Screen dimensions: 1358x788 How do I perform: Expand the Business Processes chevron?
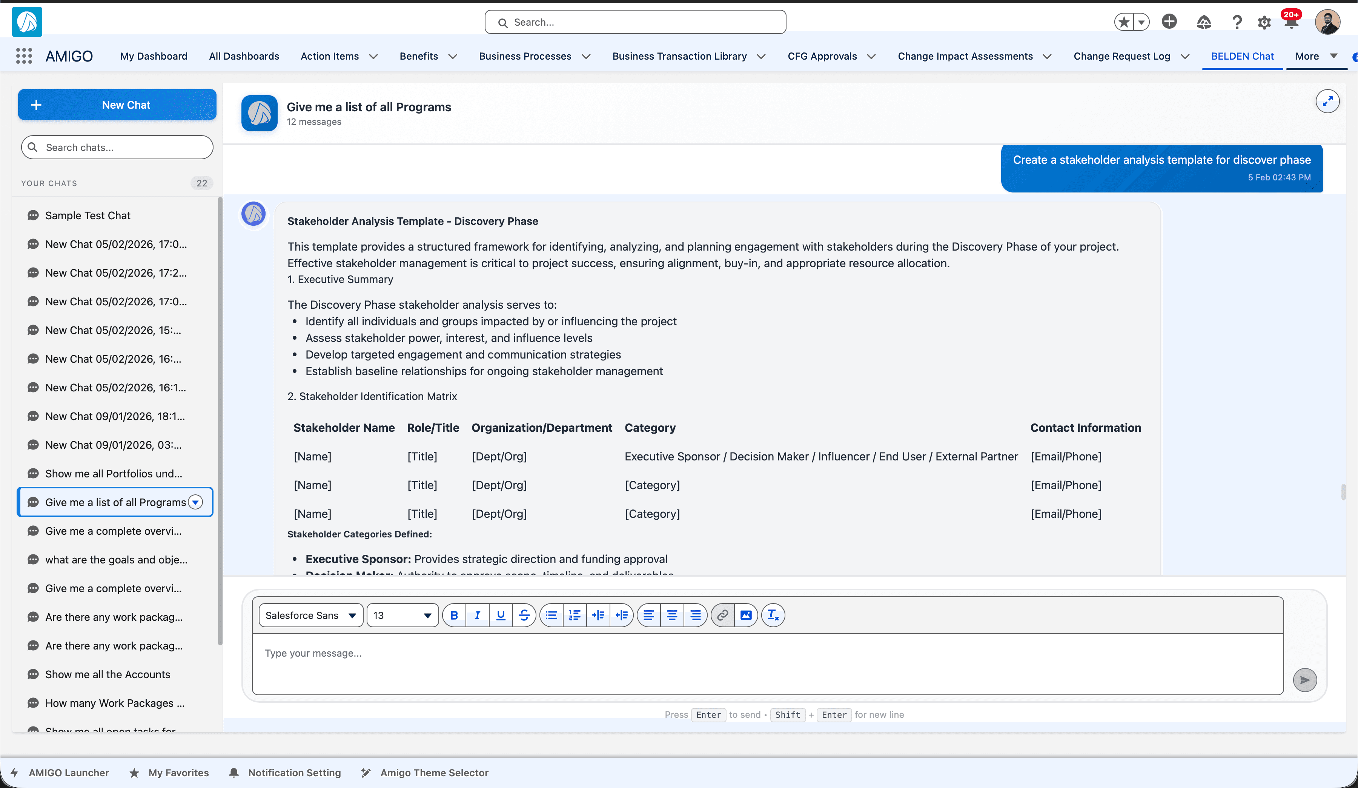pyautogui.click(x=586, y=57)
